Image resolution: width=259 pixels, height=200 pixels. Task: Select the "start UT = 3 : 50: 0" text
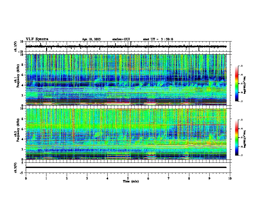[158, 39]
